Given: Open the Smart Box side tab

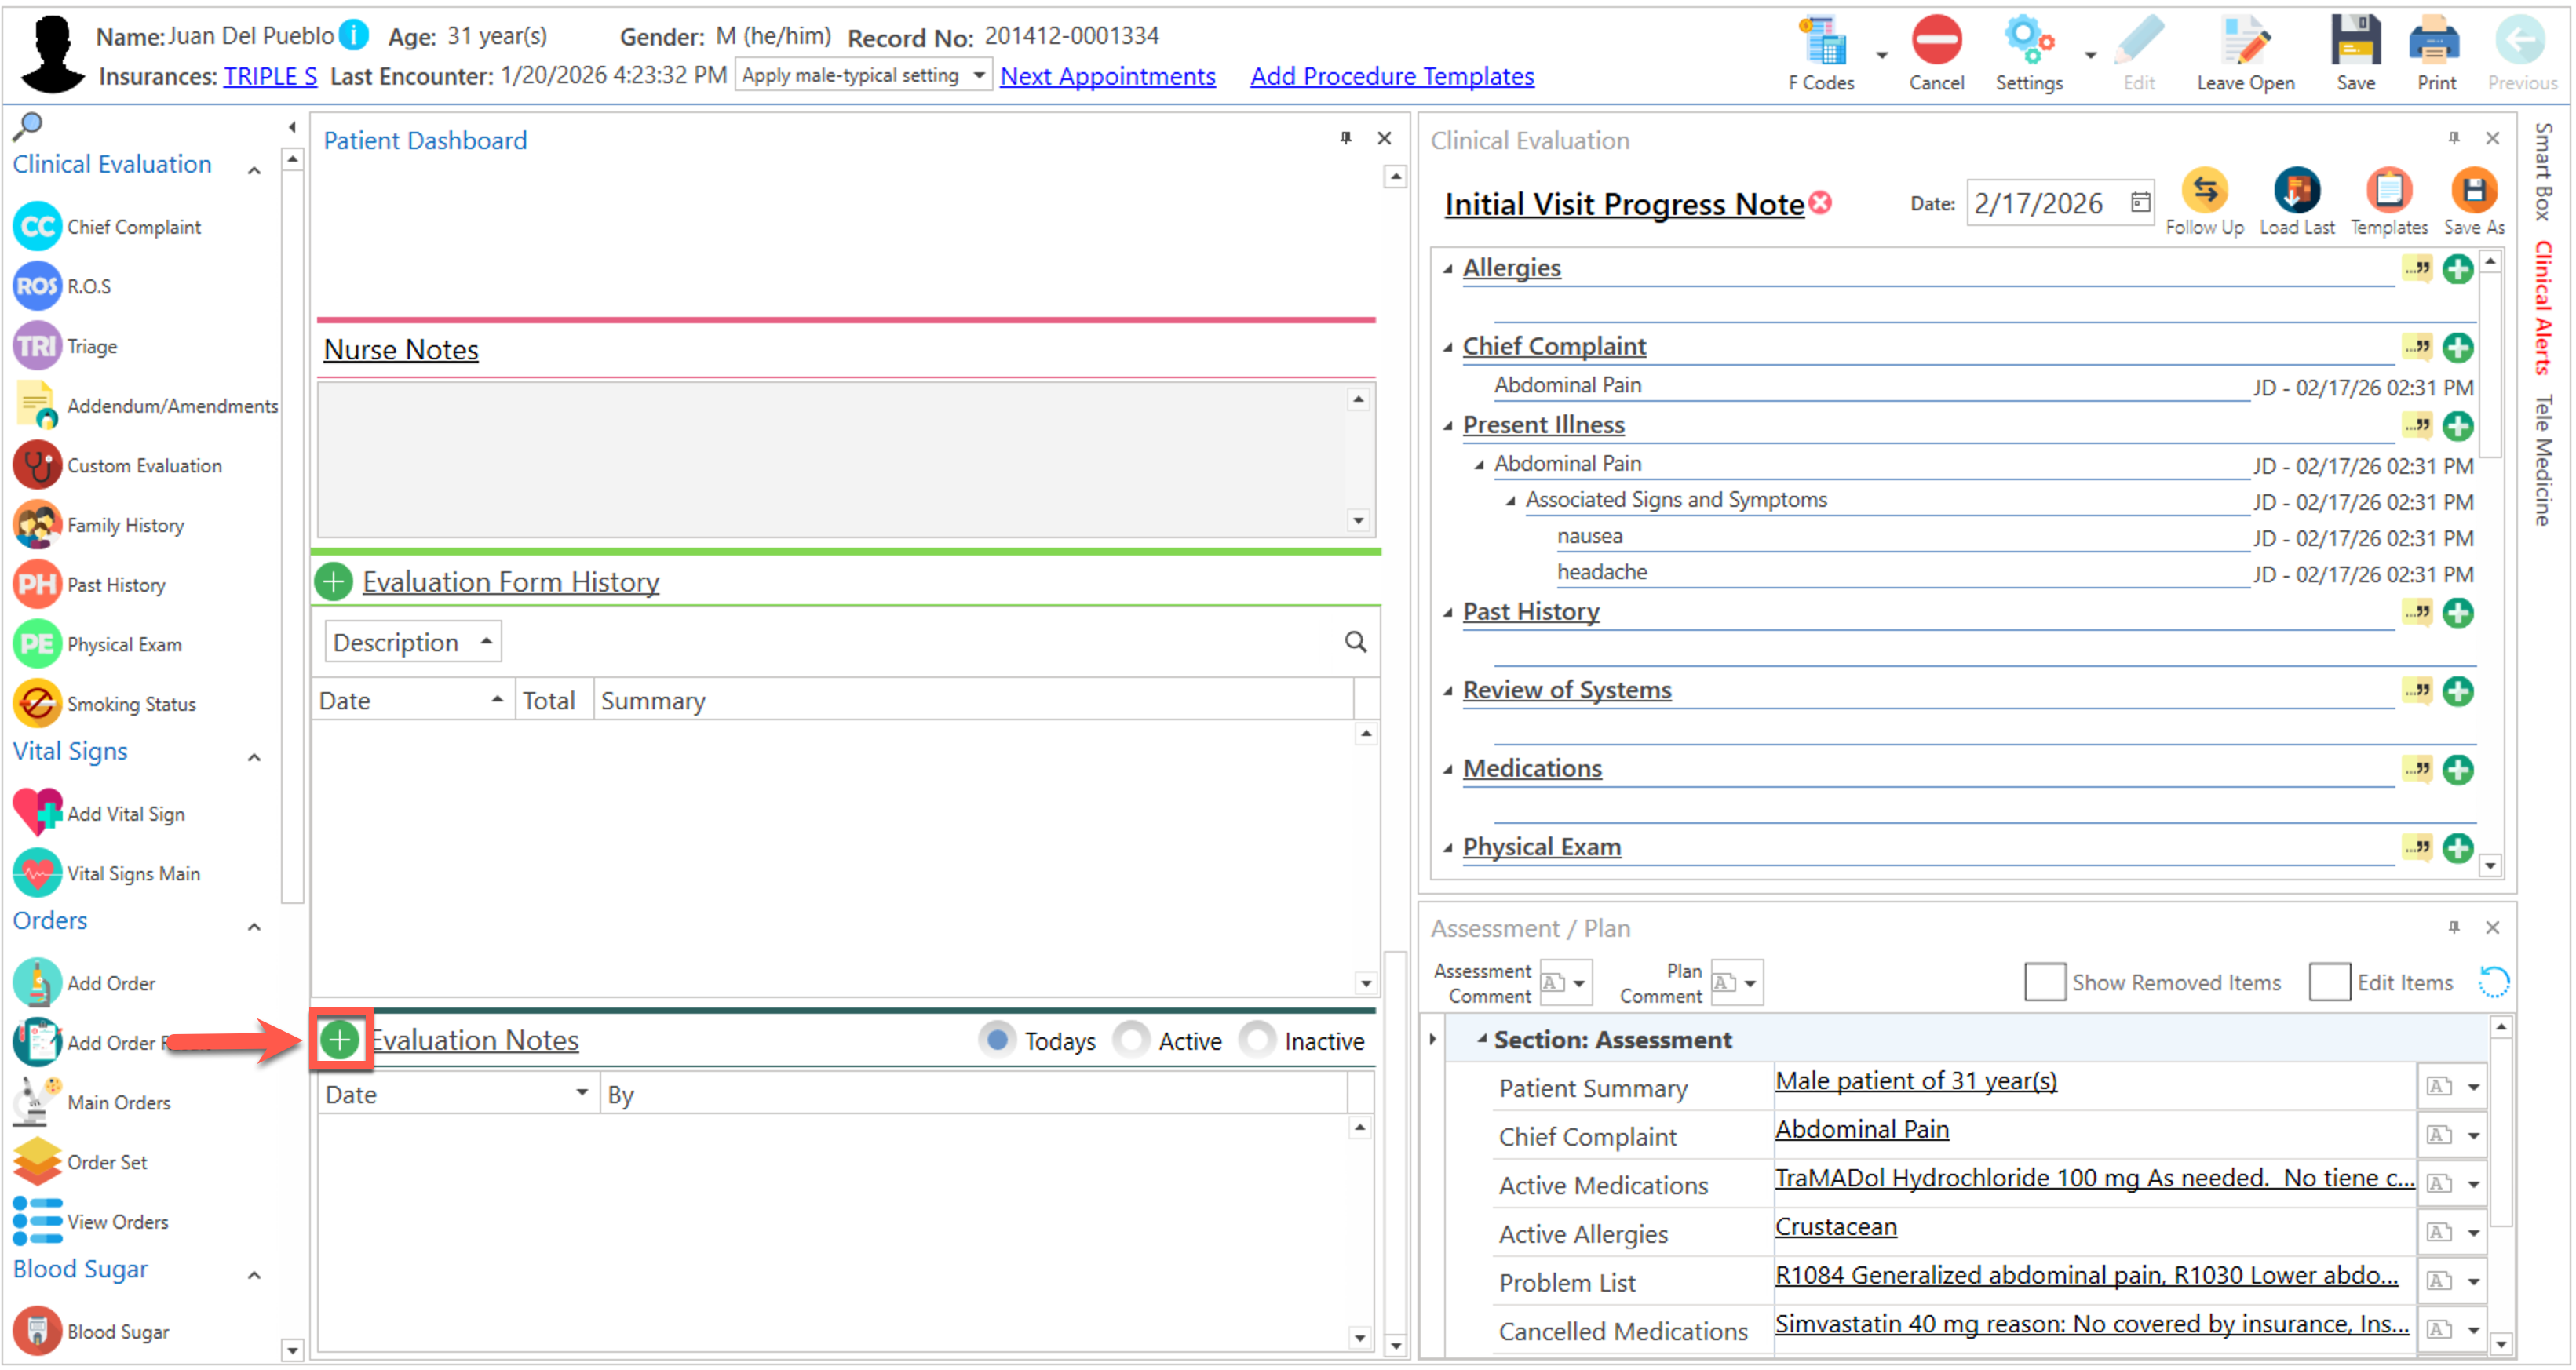Looking at the screenshot, I should 2543,171.
